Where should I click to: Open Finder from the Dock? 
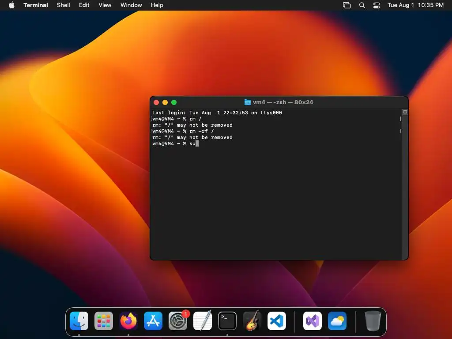coord(79,321)
